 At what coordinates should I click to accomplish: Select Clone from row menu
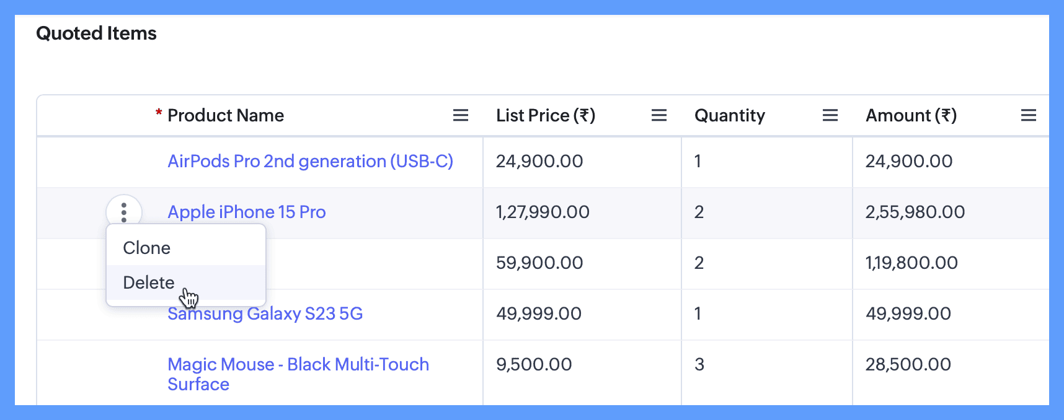147,248
